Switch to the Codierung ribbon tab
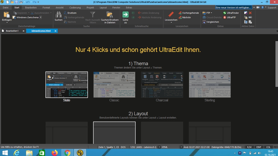 pos(75,8)
